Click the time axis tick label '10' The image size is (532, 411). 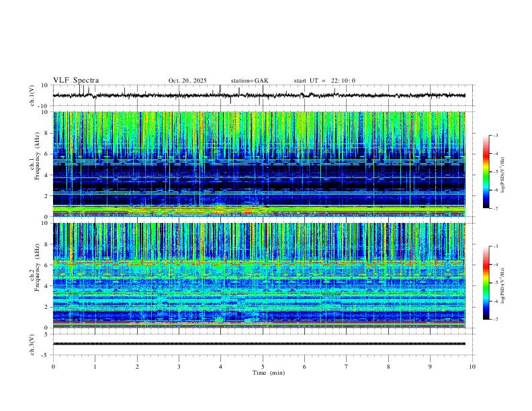472,367
